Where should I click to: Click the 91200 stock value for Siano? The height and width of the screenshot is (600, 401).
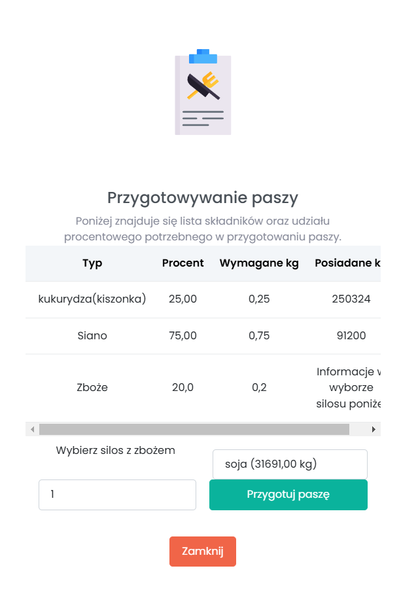tap(351, 336)
